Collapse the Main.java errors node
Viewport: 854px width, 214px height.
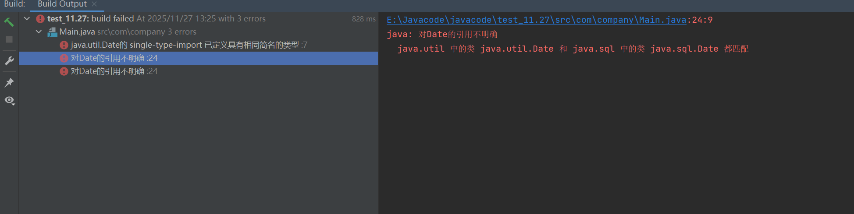coord(39,32)
